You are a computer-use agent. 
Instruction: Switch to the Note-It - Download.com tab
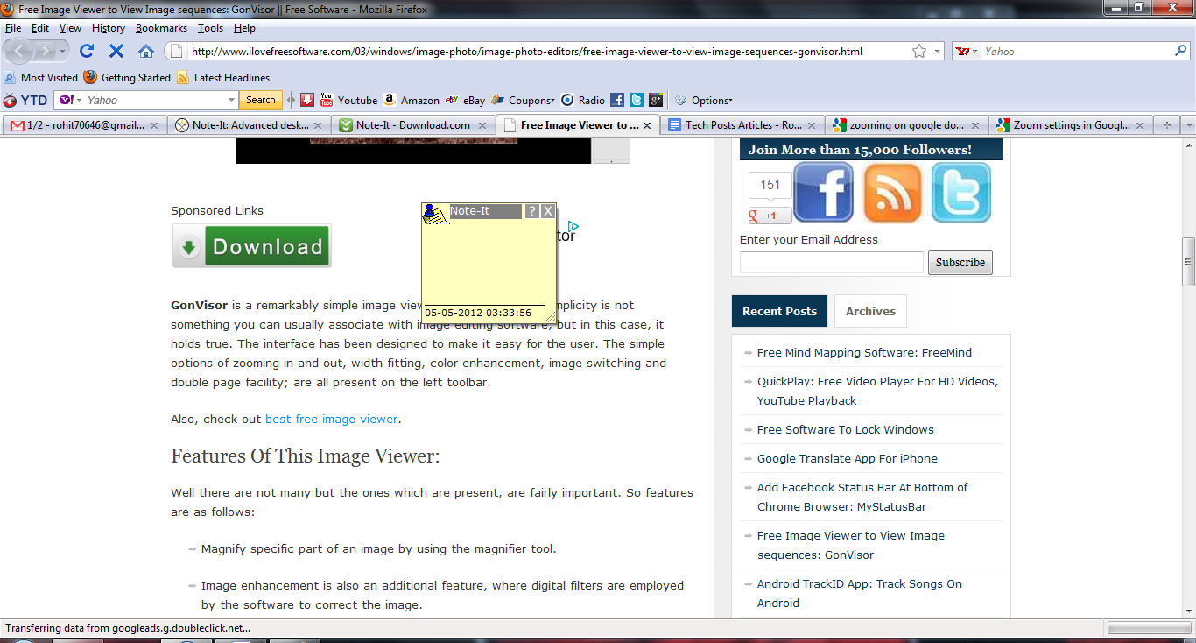point(413,125)
